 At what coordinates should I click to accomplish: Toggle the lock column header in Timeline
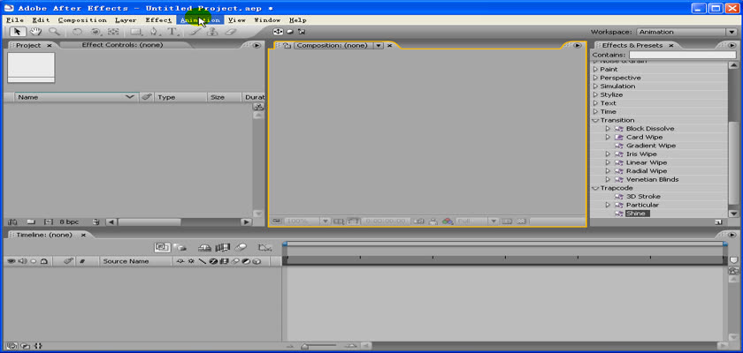pyautogui.click(x=43, y=261)
